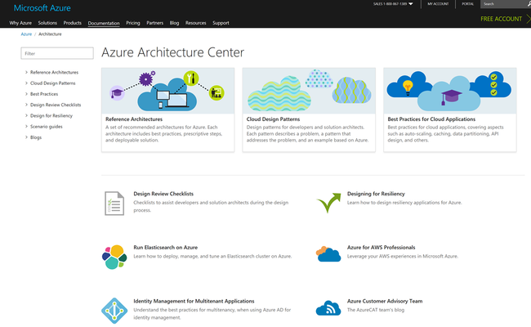Open the Partners nav item
Viewport: 531px width, 327px height.
click(154, 23)
